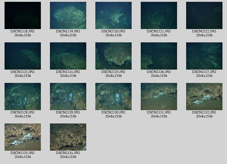The image size is (227, 164).
Task: Select the DSCN2122.JPG thumbnail
Action: [204, 15]
